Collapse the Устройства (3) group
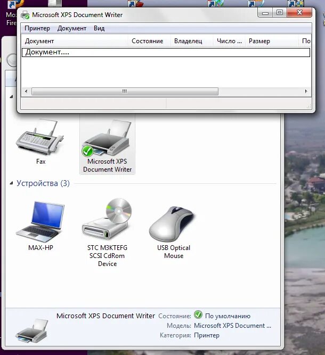This screenshot has width=325, height=355. pyautogui.click(x=11, y=183)
